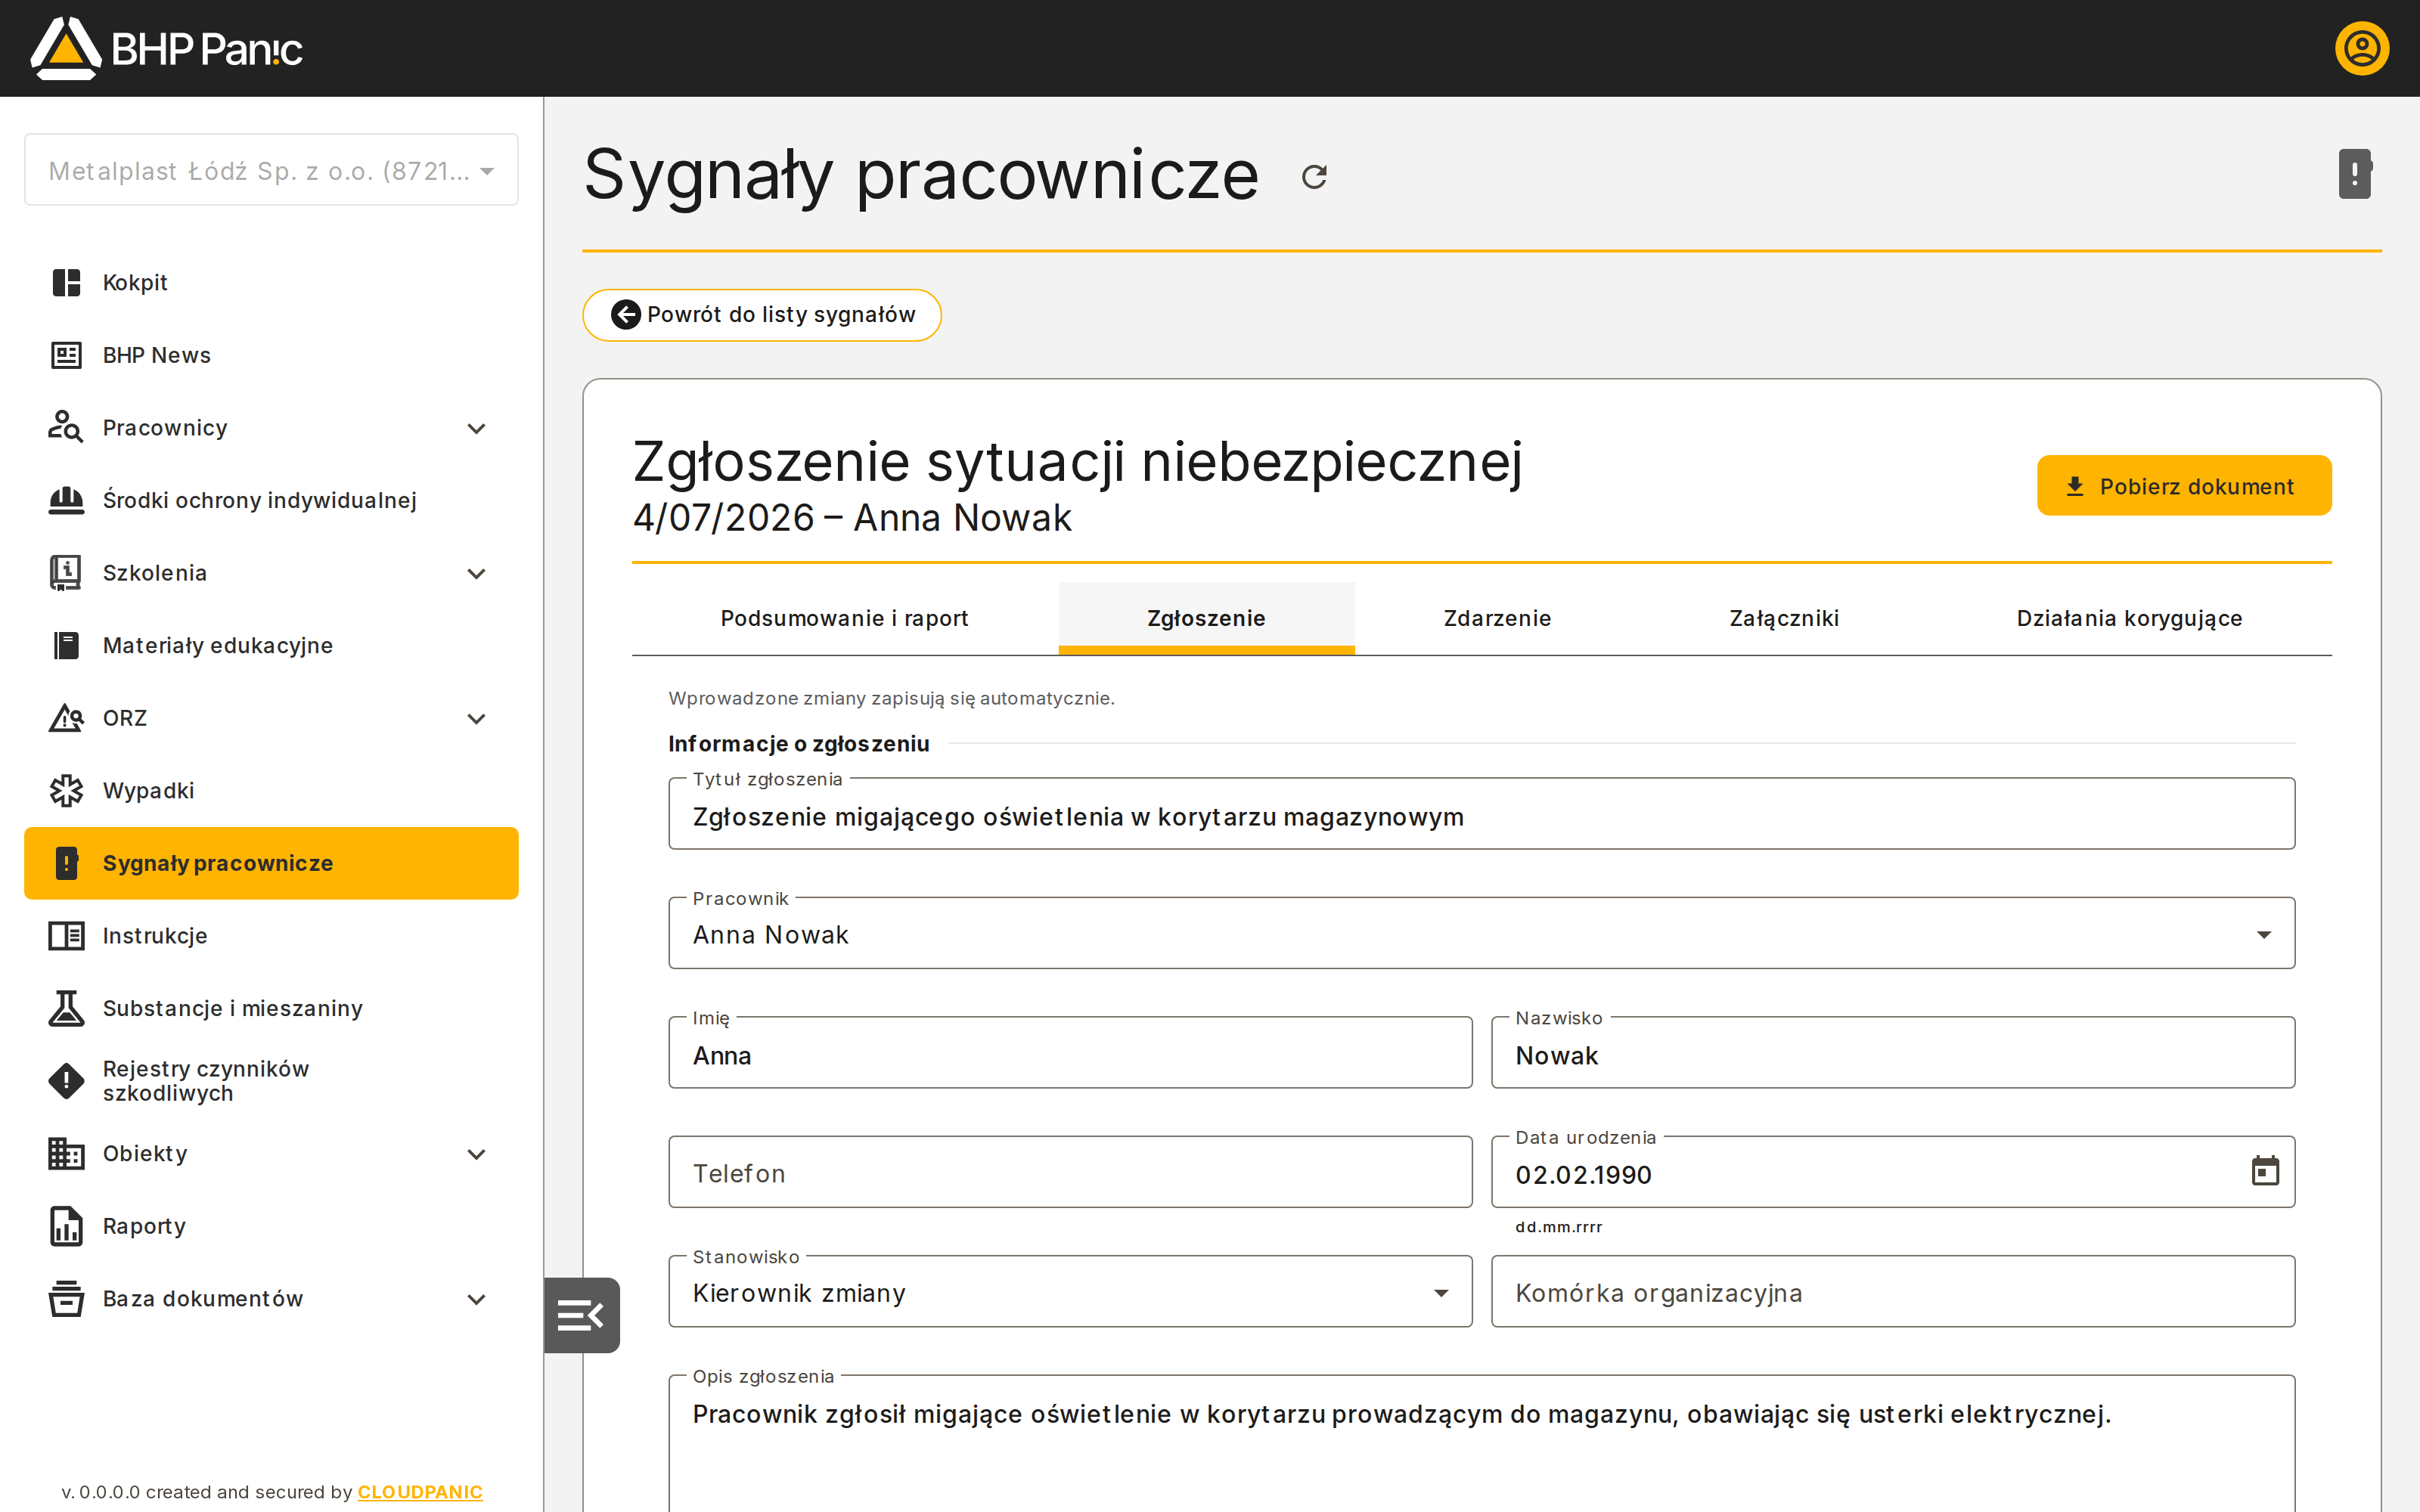Click the ORZ warning triangle icon
2420x1512 pixels.
coord(66,718)
